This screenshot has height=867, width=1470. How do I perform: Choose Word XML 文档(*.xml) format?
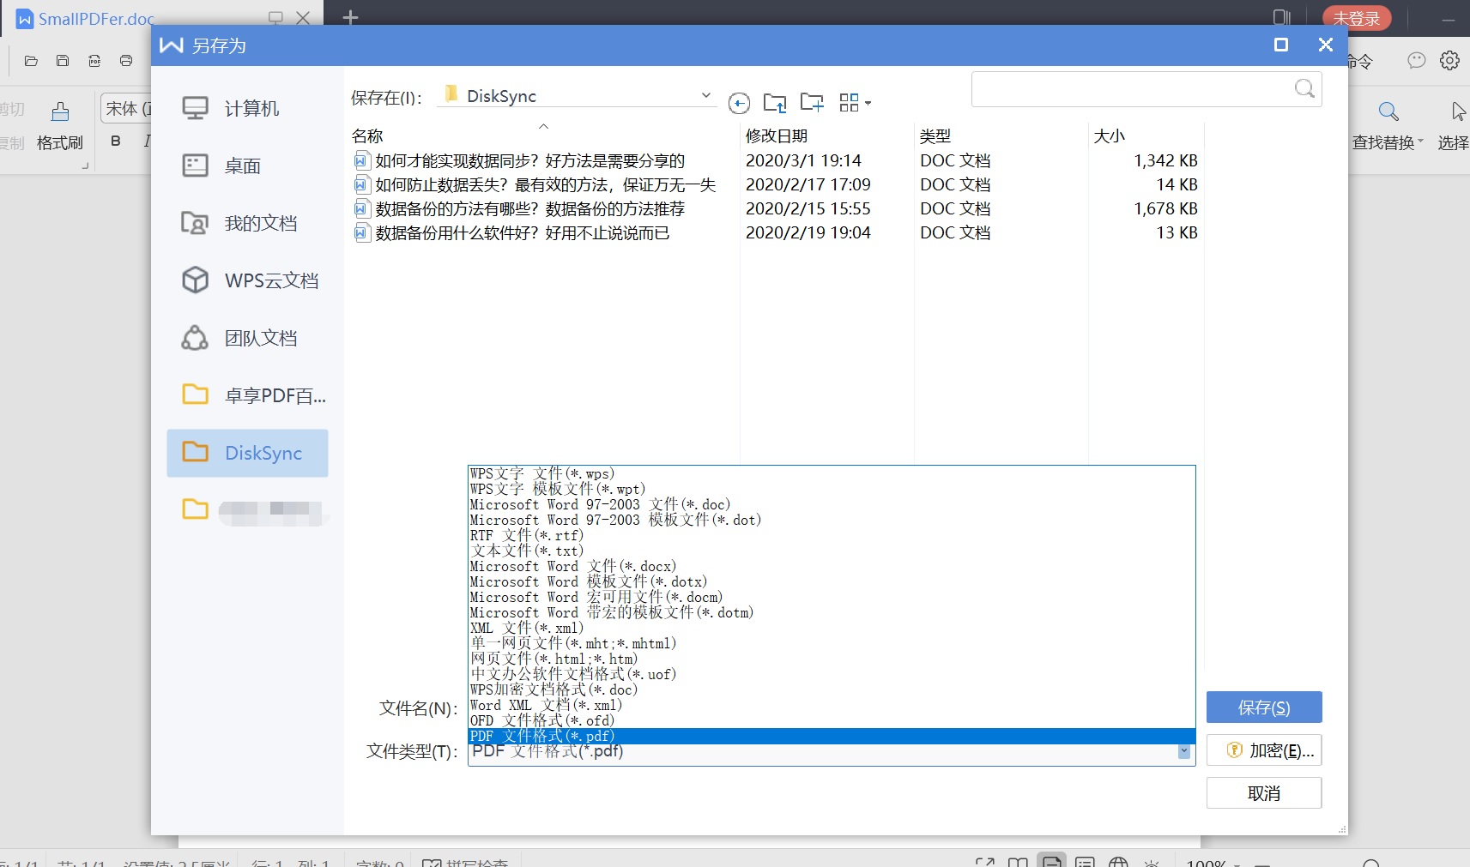click(832, 705)
